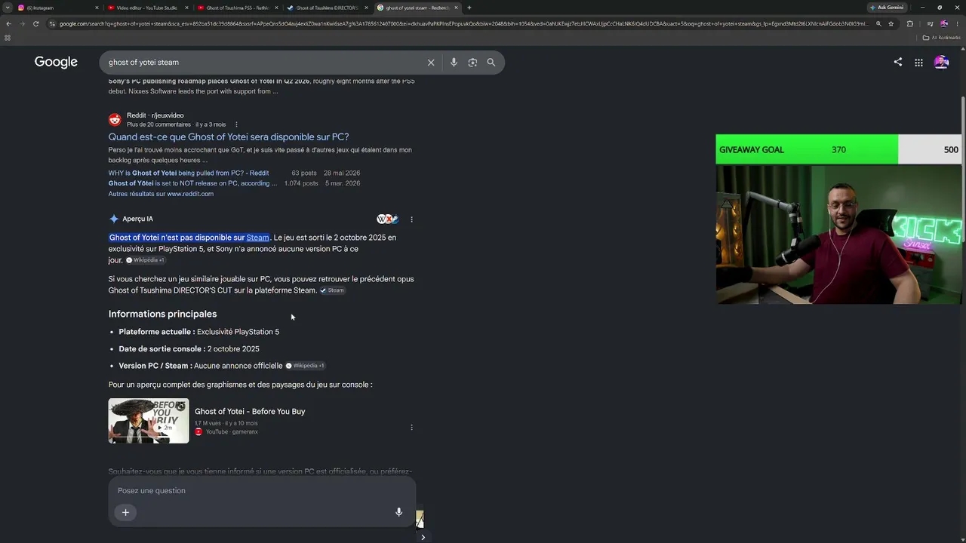
Task: Open the Chrome profile avatar in the toolbar
Action: coord(944,23)
